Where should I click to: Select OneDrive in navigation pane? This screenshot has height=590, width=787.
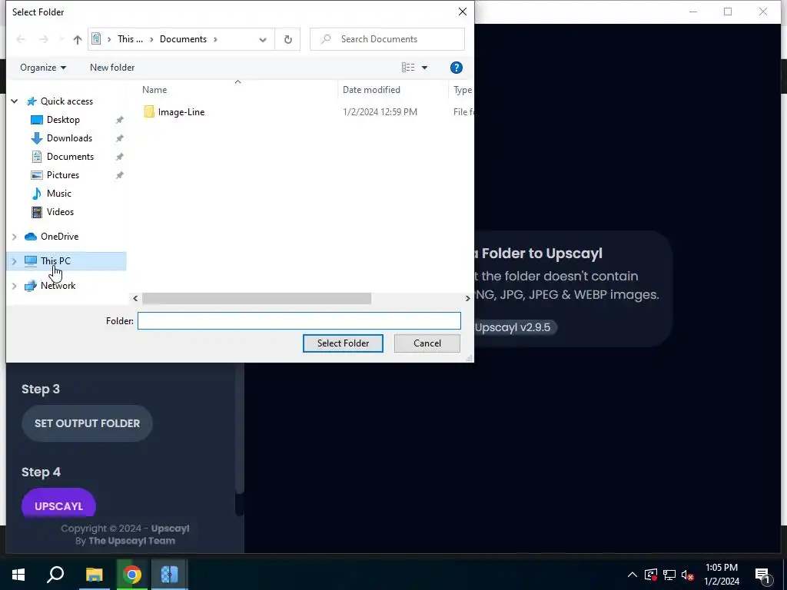(x=59, y=237)
